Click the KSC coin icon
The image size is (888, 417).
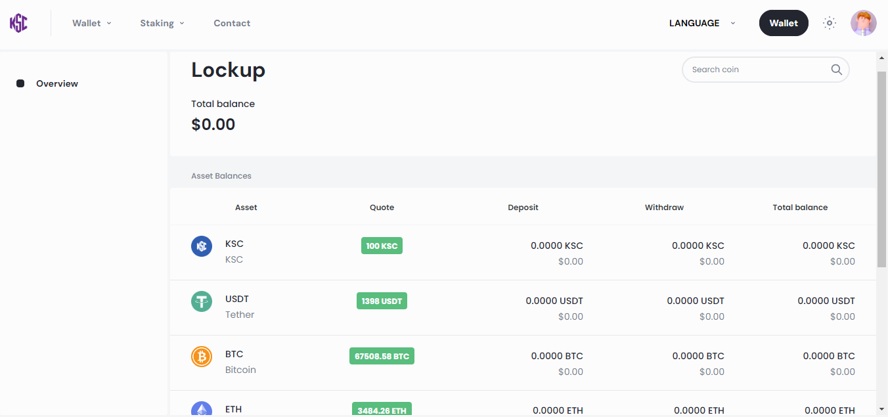[x=202, y=246]
